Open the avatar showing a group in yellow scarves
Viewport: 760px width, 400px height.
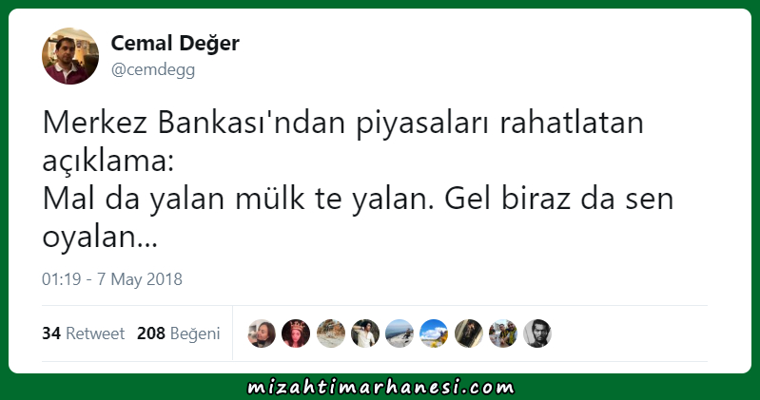point(502,333)
